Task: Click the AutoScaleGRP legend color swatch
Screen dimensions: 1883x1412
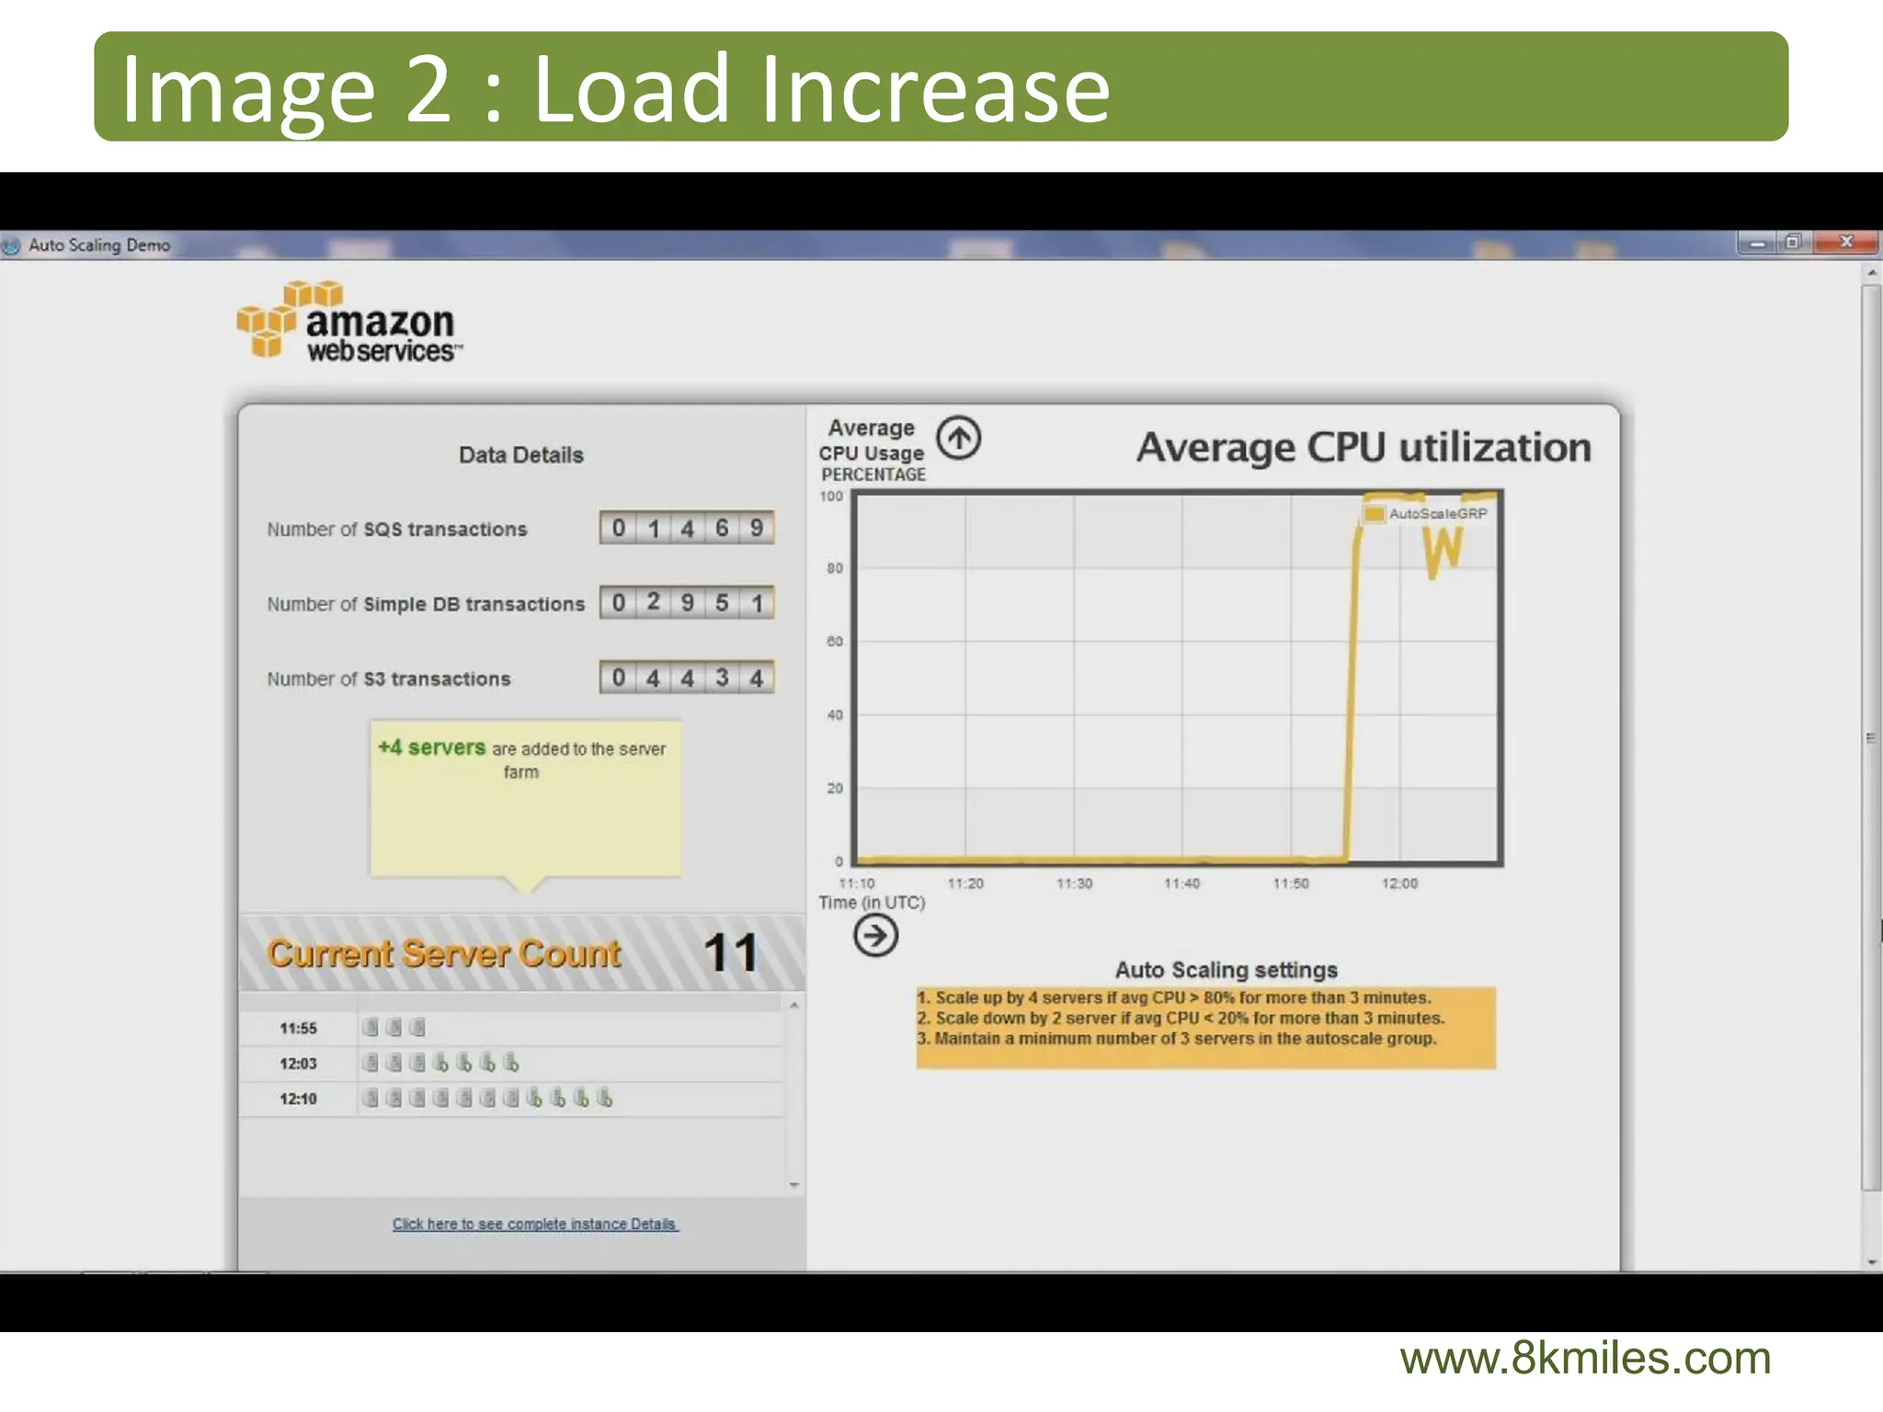Action: pos(1375,513)
